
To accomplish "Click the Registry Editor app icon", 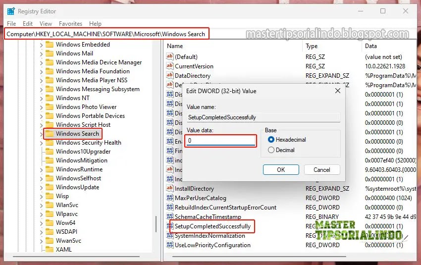I will 11,11.
